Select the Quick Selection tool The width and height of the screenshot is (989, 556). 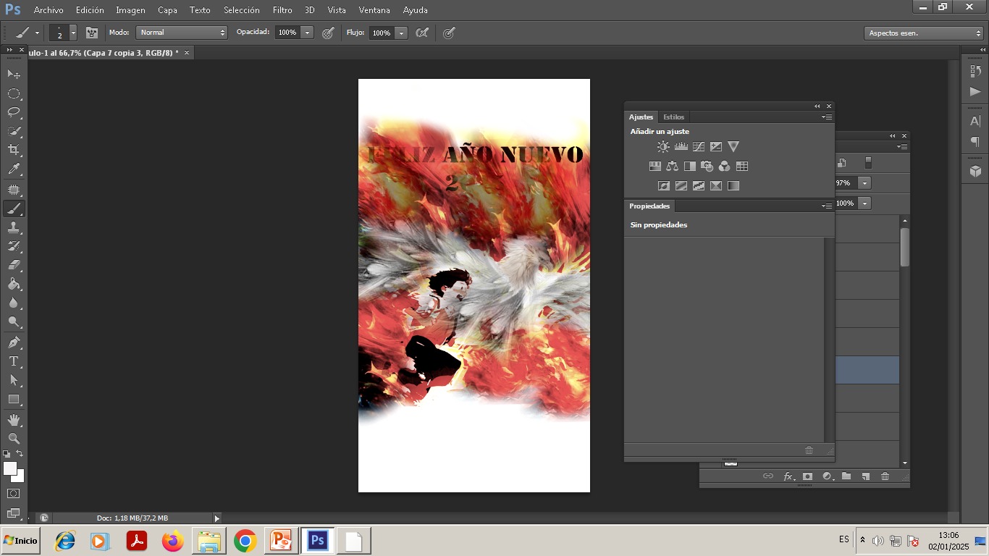point(14,131)
